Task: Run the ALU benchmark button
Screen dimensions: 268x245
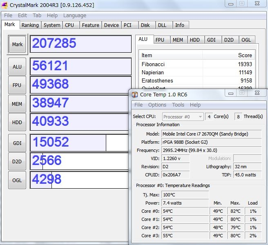Action: [17, 67]
